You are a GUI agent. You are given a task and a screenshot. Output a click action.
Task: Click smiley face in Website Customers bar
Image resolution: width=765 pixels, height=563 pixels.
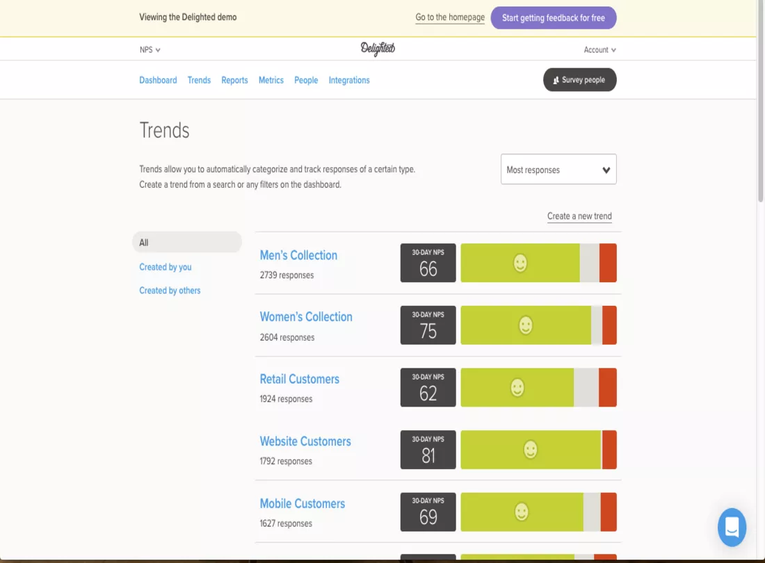point(531,450)
